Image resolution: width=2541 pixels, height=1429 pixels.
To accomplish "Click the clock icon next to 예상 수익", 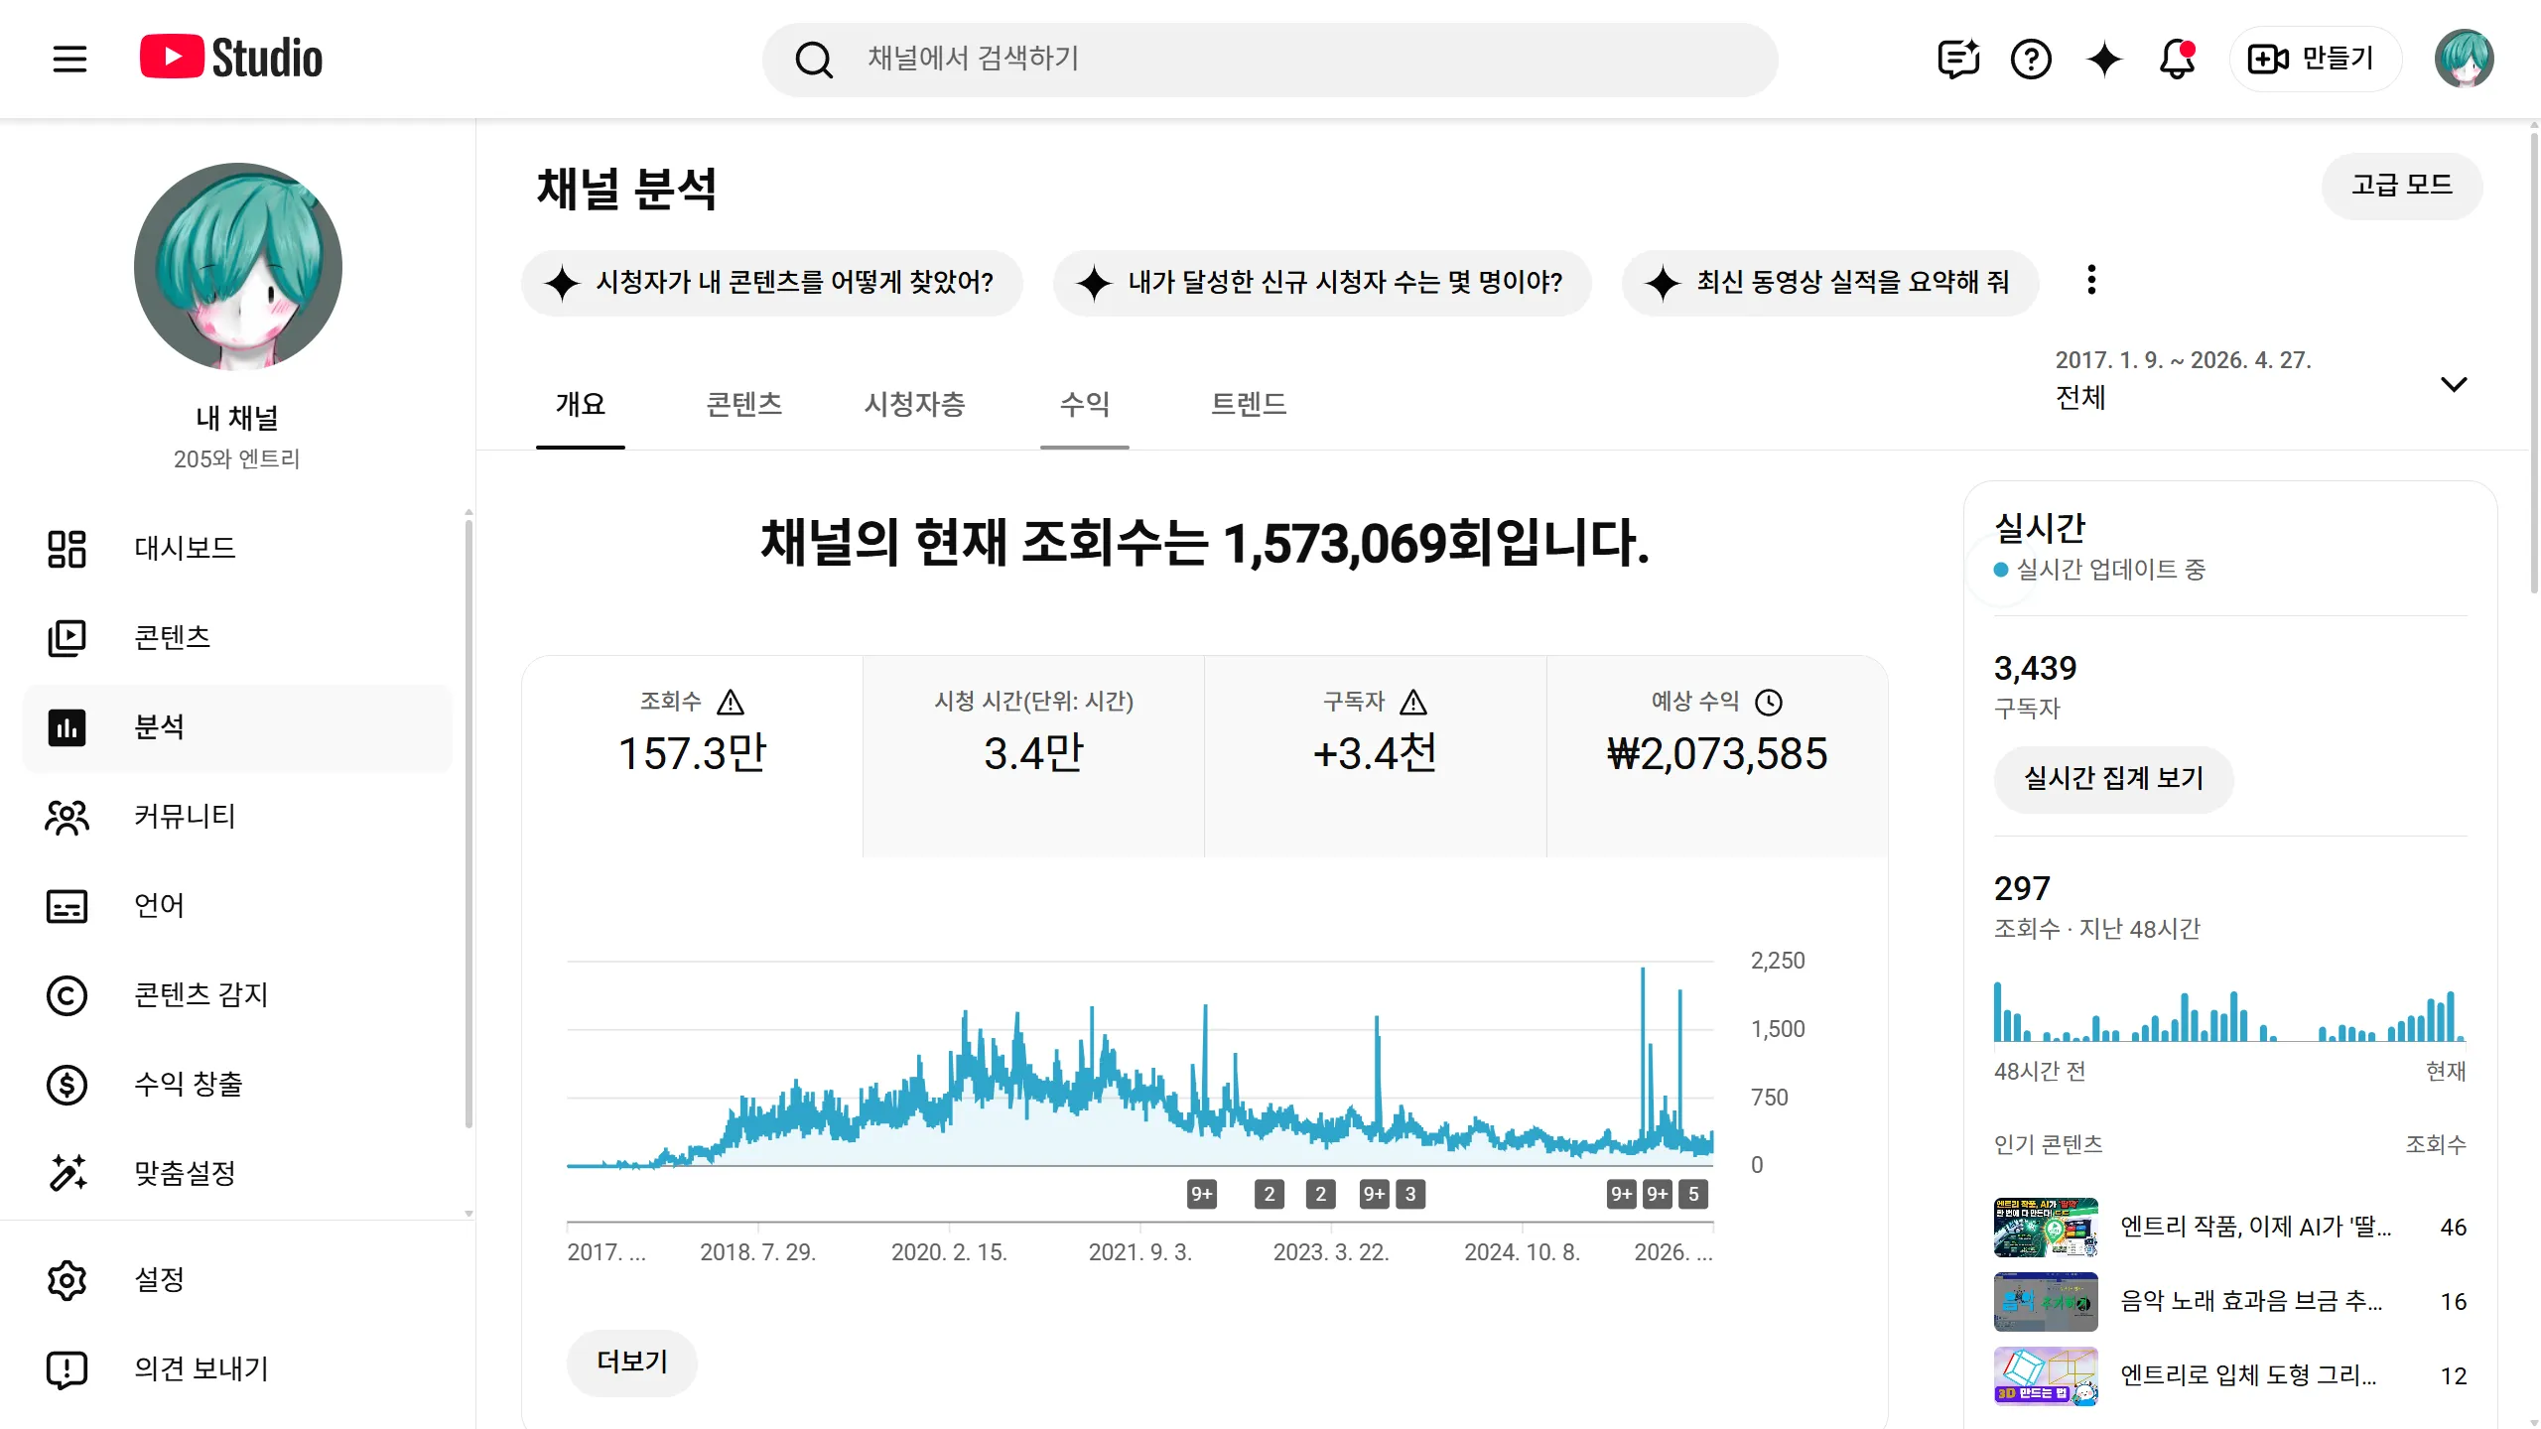I will 1769,703.
